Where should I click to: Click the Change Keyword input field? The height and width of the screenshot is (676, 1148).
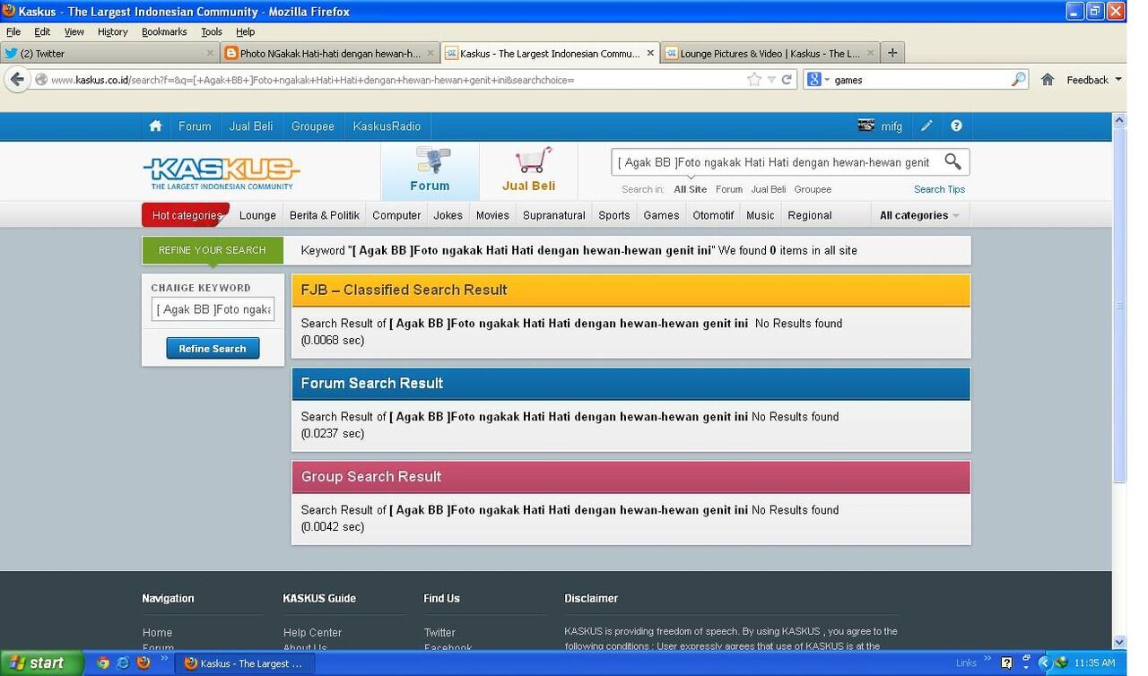coord(213,309)
